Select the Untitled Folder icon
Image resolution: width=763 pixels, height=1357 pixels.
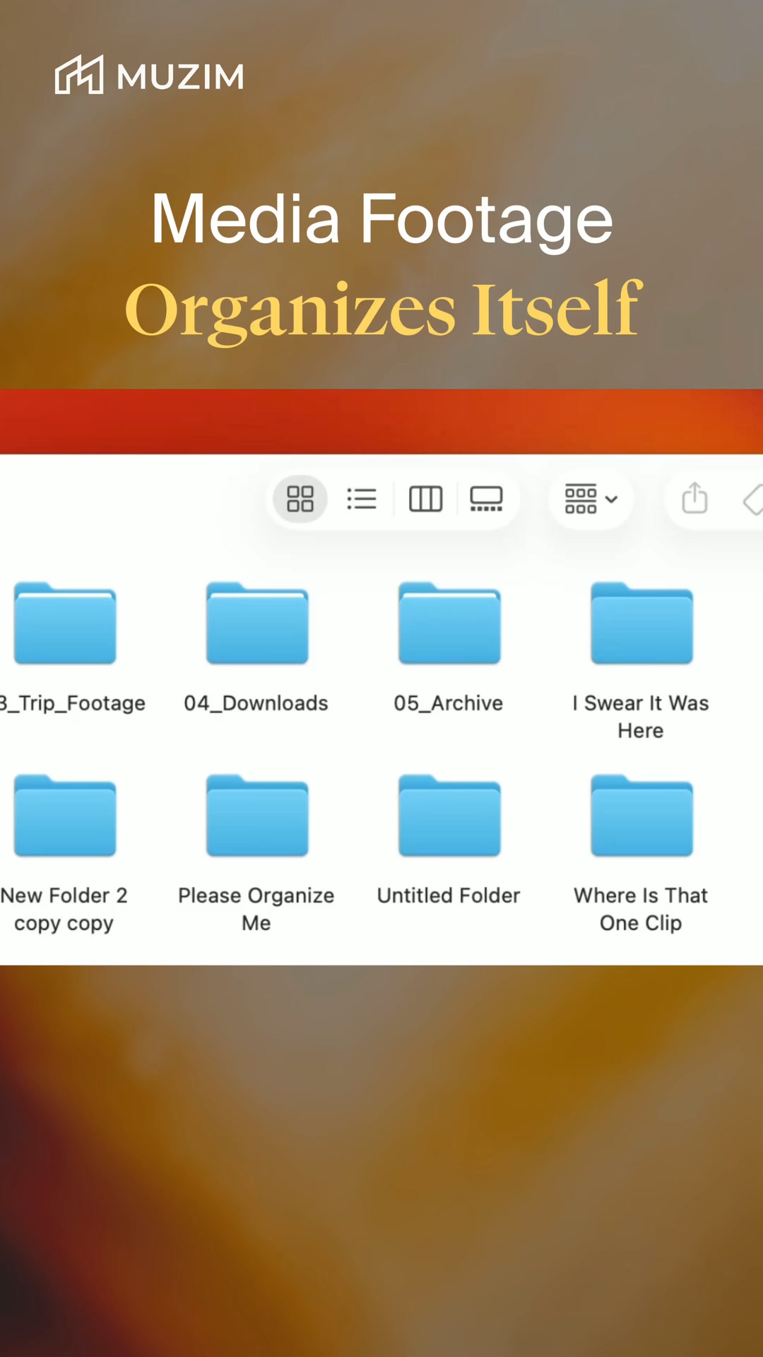coord(449,816)
